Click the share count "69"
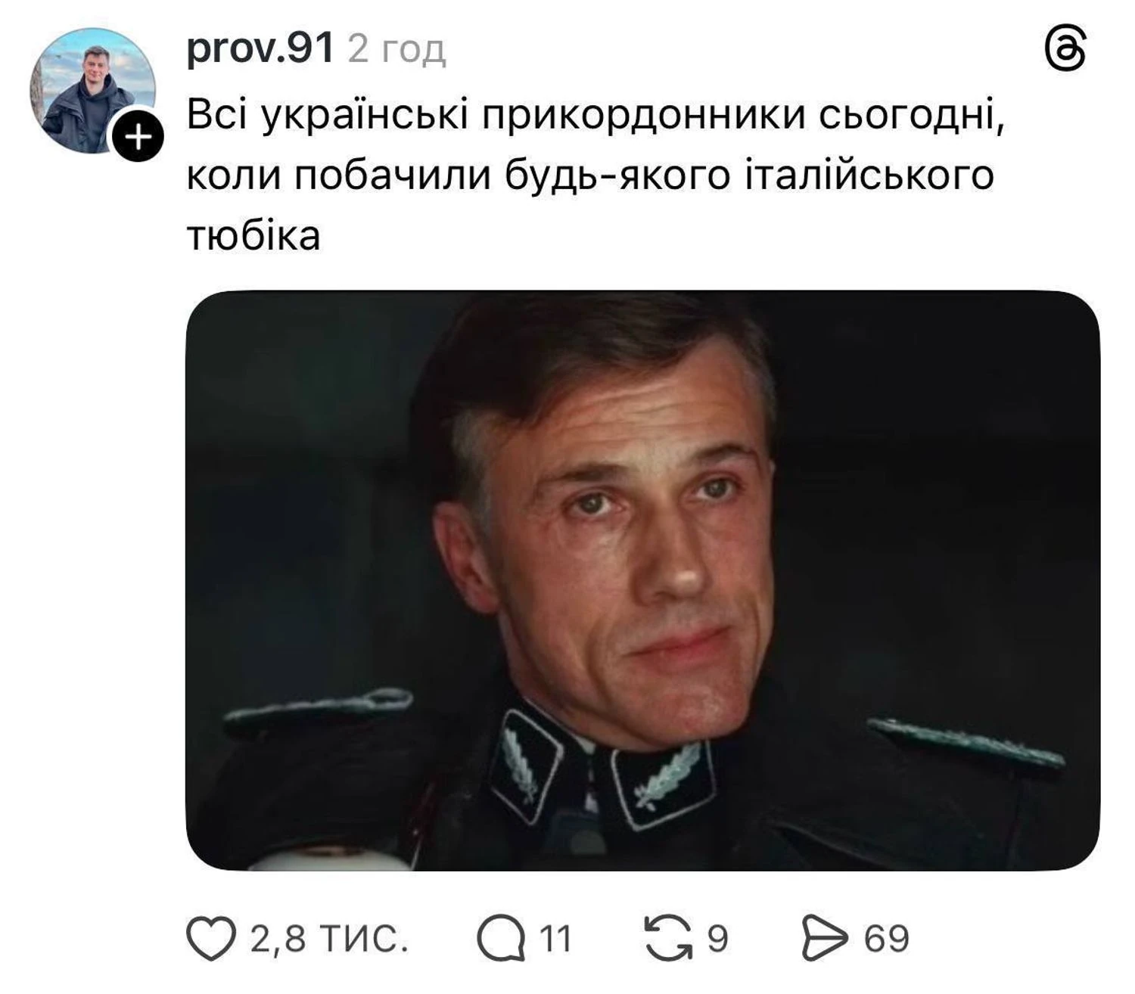The width and height of the screenshot is (1135, 994). [886, 939]
